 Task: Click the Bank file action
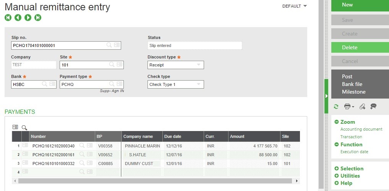tap(352, 84)
